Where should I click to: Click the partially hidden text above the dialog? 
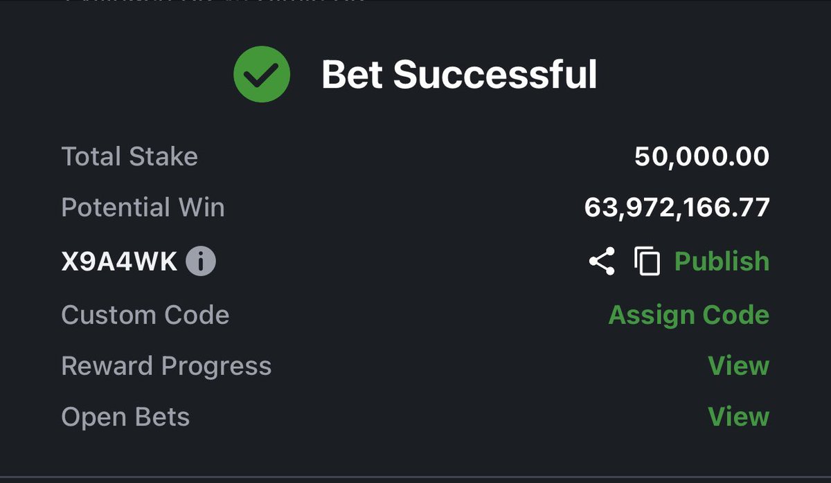click(215, 2)
